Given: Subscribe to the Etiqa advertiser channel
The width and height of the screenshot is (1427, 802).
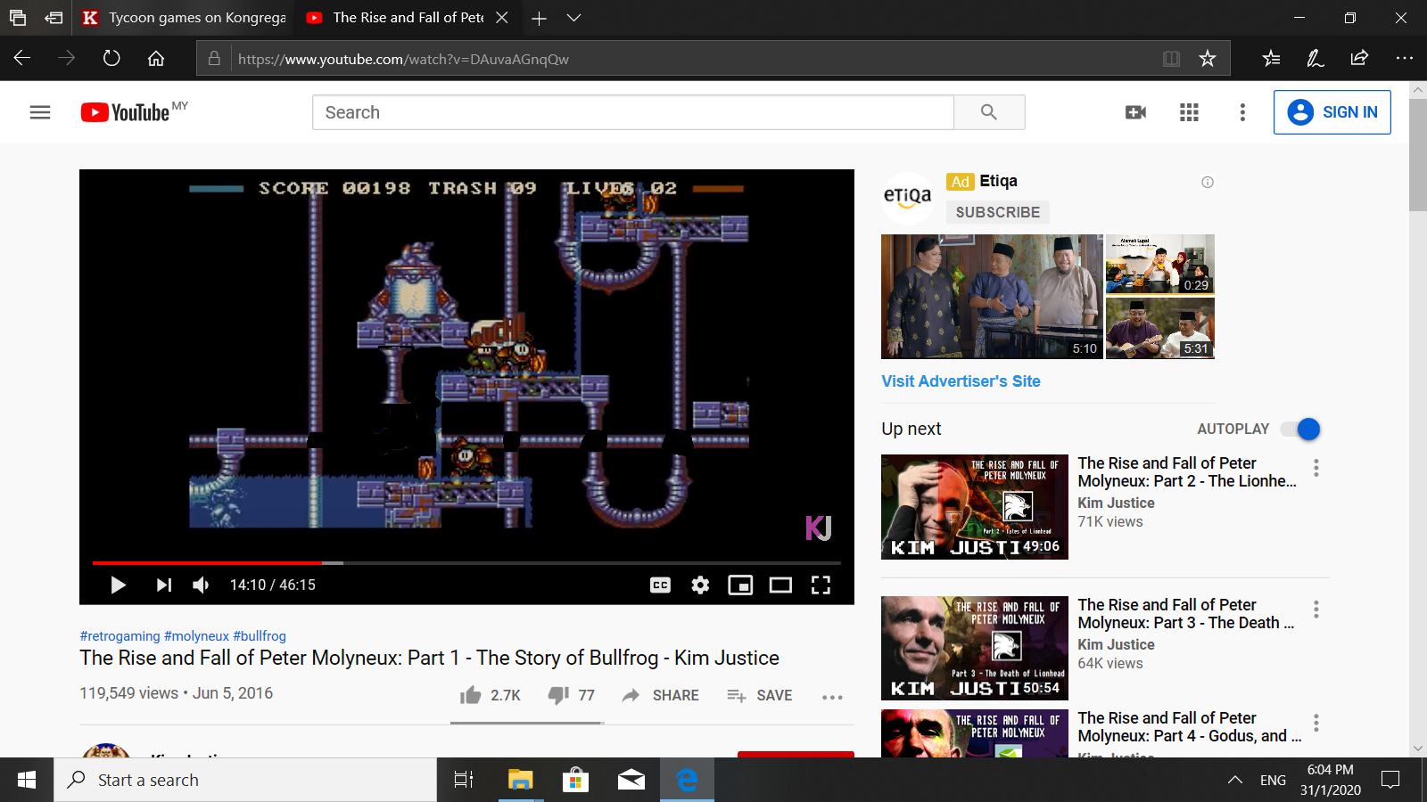Looking at the screenshot, I should click(998, 212).
